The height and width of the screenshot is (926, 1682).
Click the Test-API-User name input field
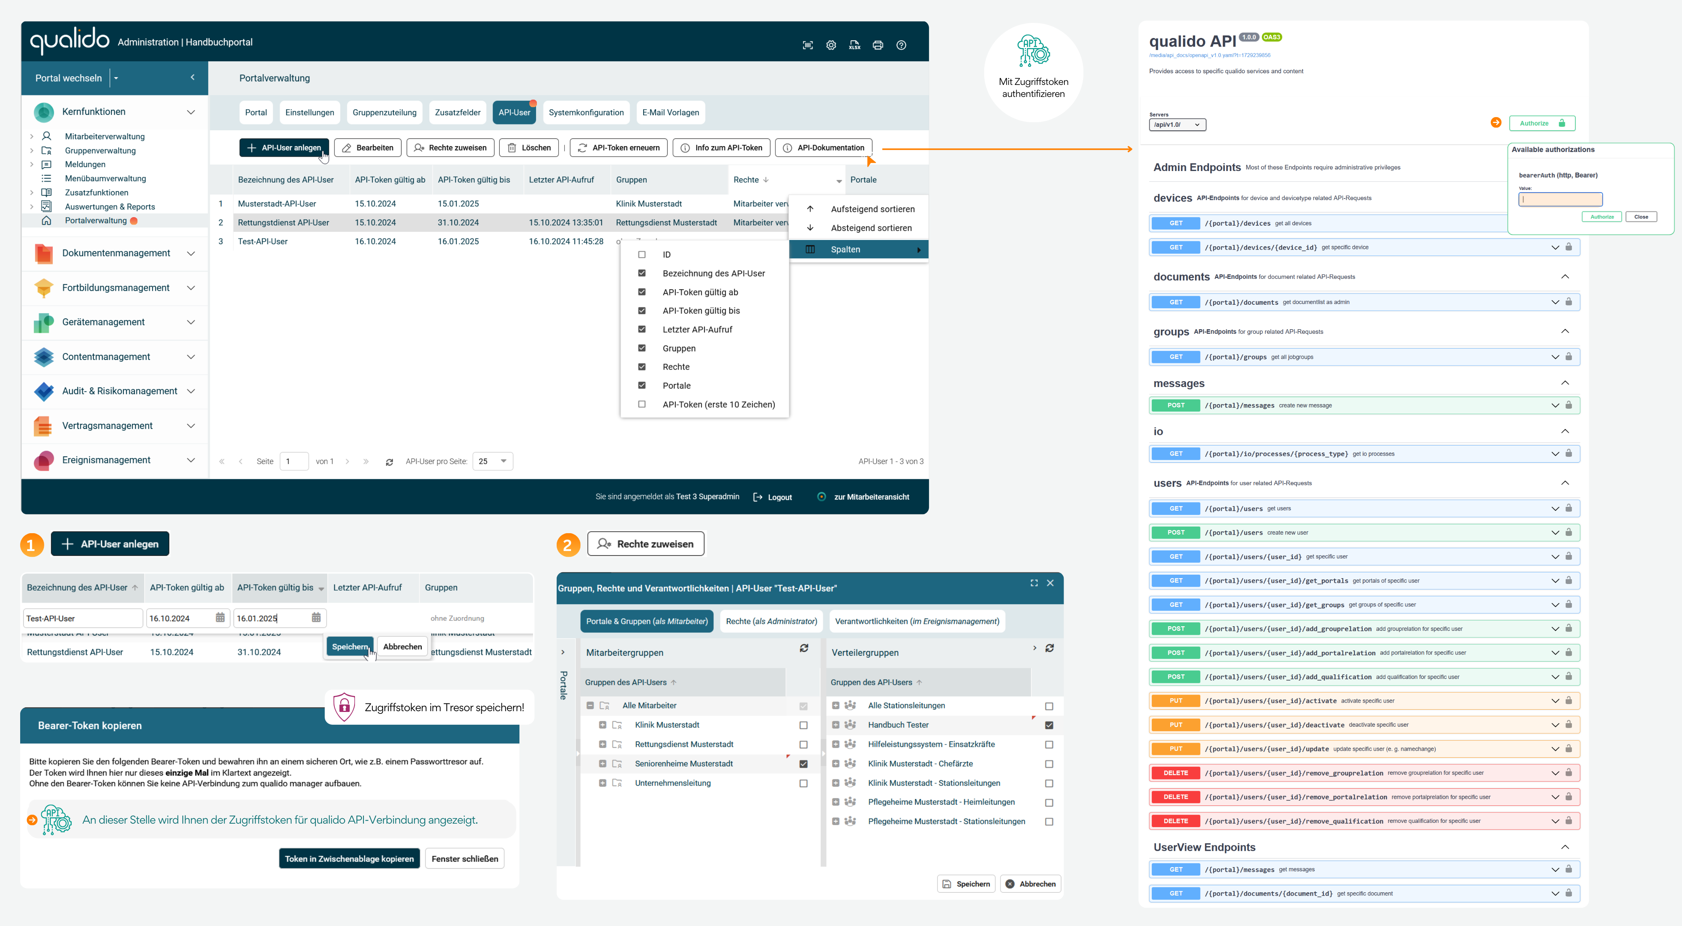click(83, 618)
